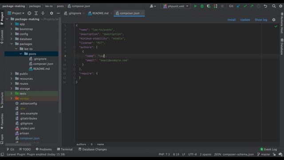Click the composer Install link
Image resolution: width=284 pixels, height=160 pixels.
[x=232, y=20]
